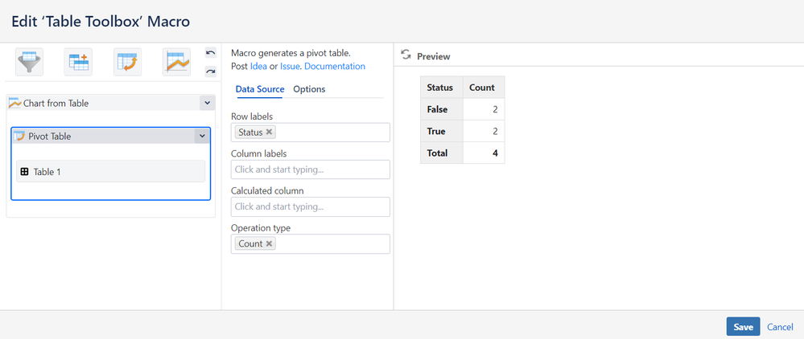804x339 pixels.
Task: Click the Column labels input field
Action: point(310,169)
